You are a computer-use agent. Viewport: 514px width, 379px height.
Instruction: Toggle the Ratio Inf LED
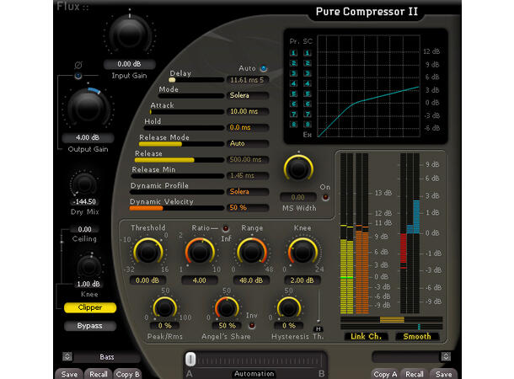226,228
